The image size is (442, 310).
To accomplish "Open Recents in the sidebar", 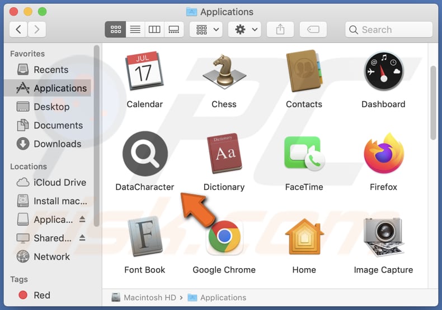I will (48, 69).
